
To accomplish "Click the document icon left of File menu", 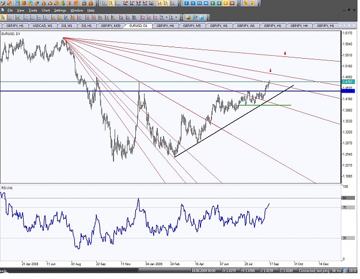I will (2, 10).
